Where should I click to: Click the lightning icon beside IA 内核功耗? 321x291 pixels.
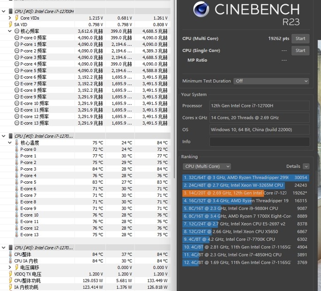coord(10,287)
